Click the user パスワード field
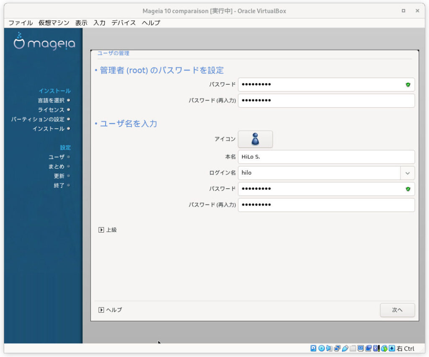 point(326,189)
